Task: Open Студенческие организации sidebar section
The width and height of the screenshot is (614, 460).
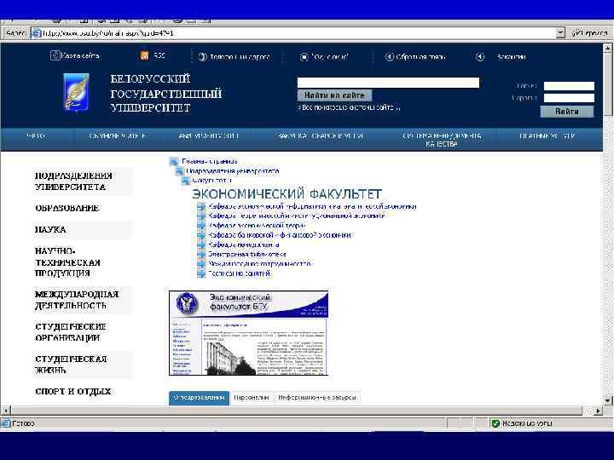Action: (71, 332)
